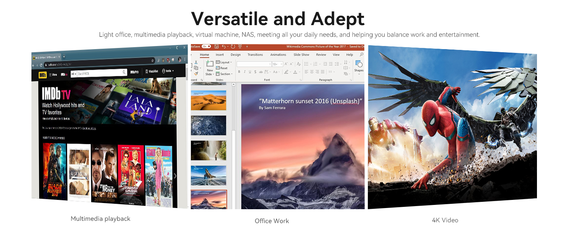This screenshot has height=232, width=568.
Task: Align text right in Paragraph group
Action: tap(317, 72)
